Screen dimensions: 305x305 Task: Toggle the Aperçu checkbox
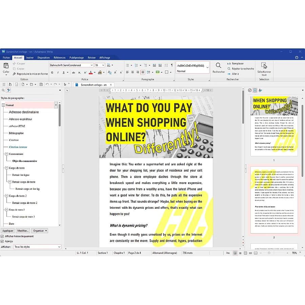pos(2,241)
